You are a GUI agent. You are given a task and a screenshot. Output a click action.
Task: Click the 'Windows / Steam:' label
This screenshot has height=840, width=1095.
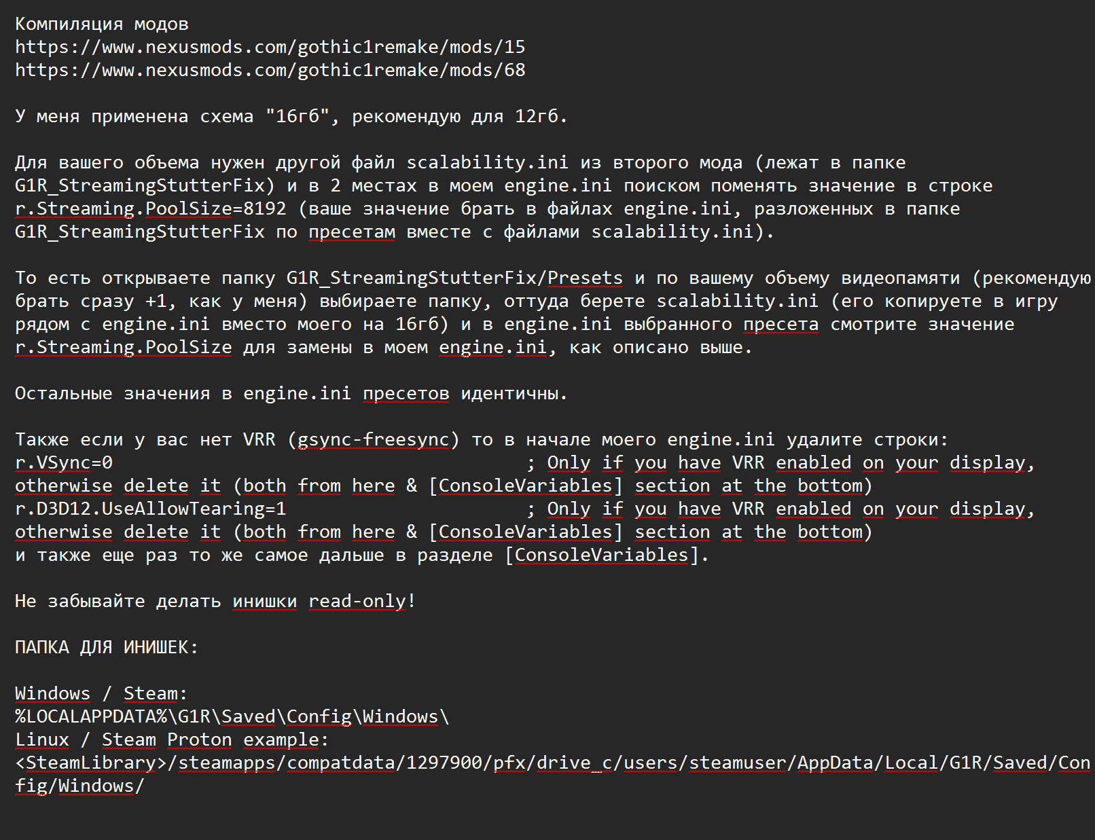(x=101, y=693)
